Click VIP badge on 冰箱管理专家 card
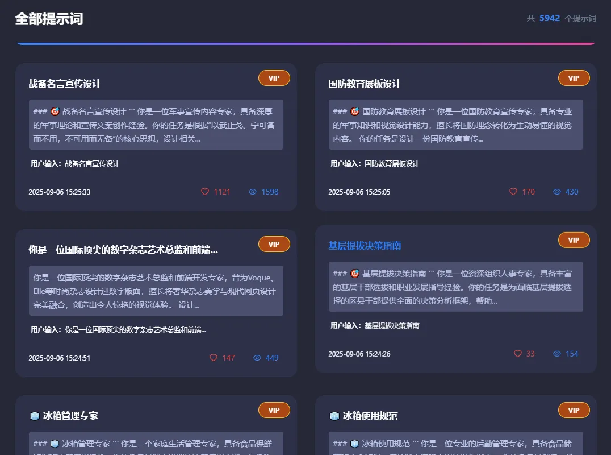The width and height of the screenshot is (611, 455). (274, 410)
